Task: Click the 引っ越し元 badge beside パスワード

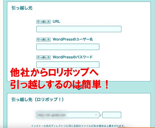Action: [43, 57]
